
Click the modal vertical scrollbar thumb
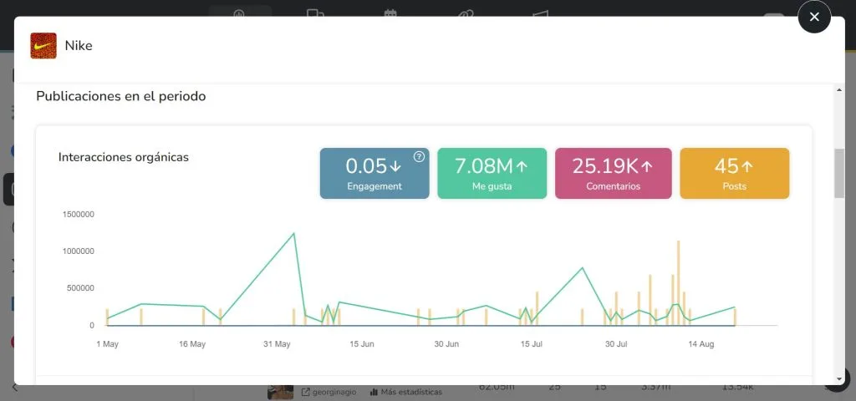[839, 174]
